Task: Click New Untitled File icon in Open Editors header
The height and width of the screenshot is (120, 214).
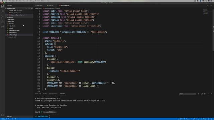Action: 26,8
